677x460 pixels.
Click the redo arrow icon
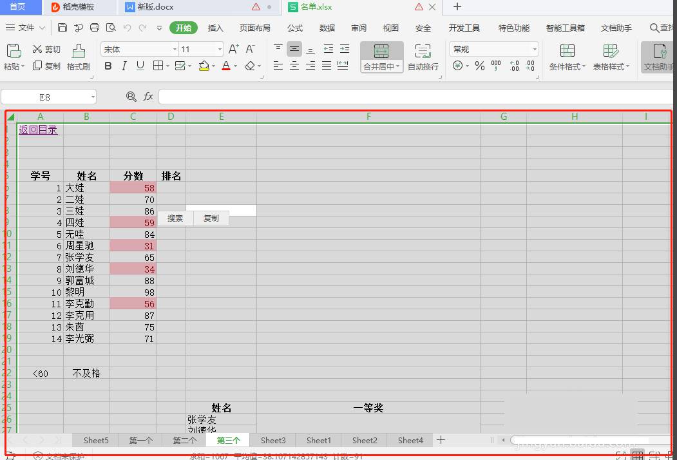pos(142,28)
